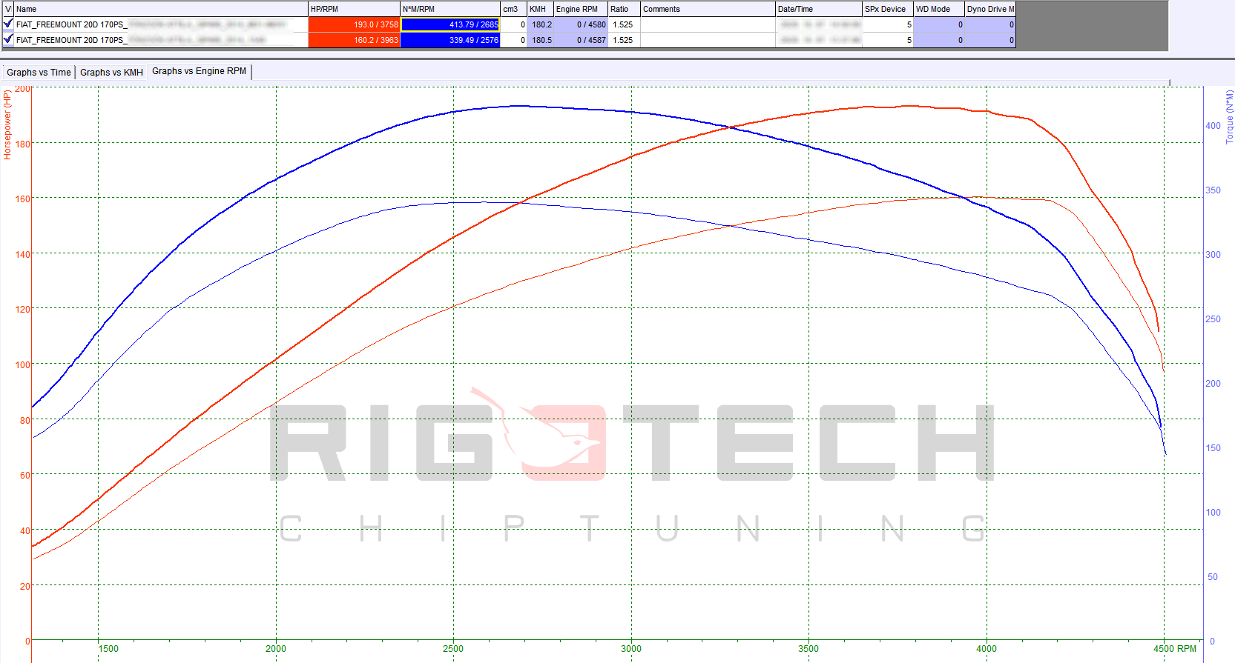Click the Dyno Drive M column header
Screen dimensions: 1235x663
(990, 9)
